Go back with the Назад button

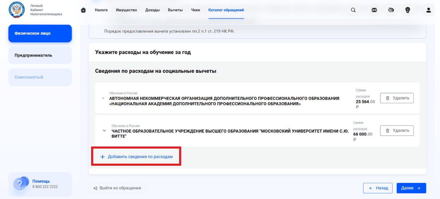(378, 188)
